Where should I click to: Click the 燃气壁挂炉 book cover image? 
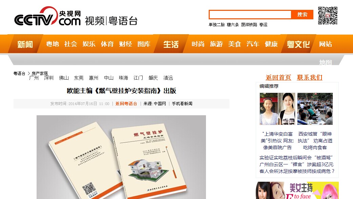(121, 157)
